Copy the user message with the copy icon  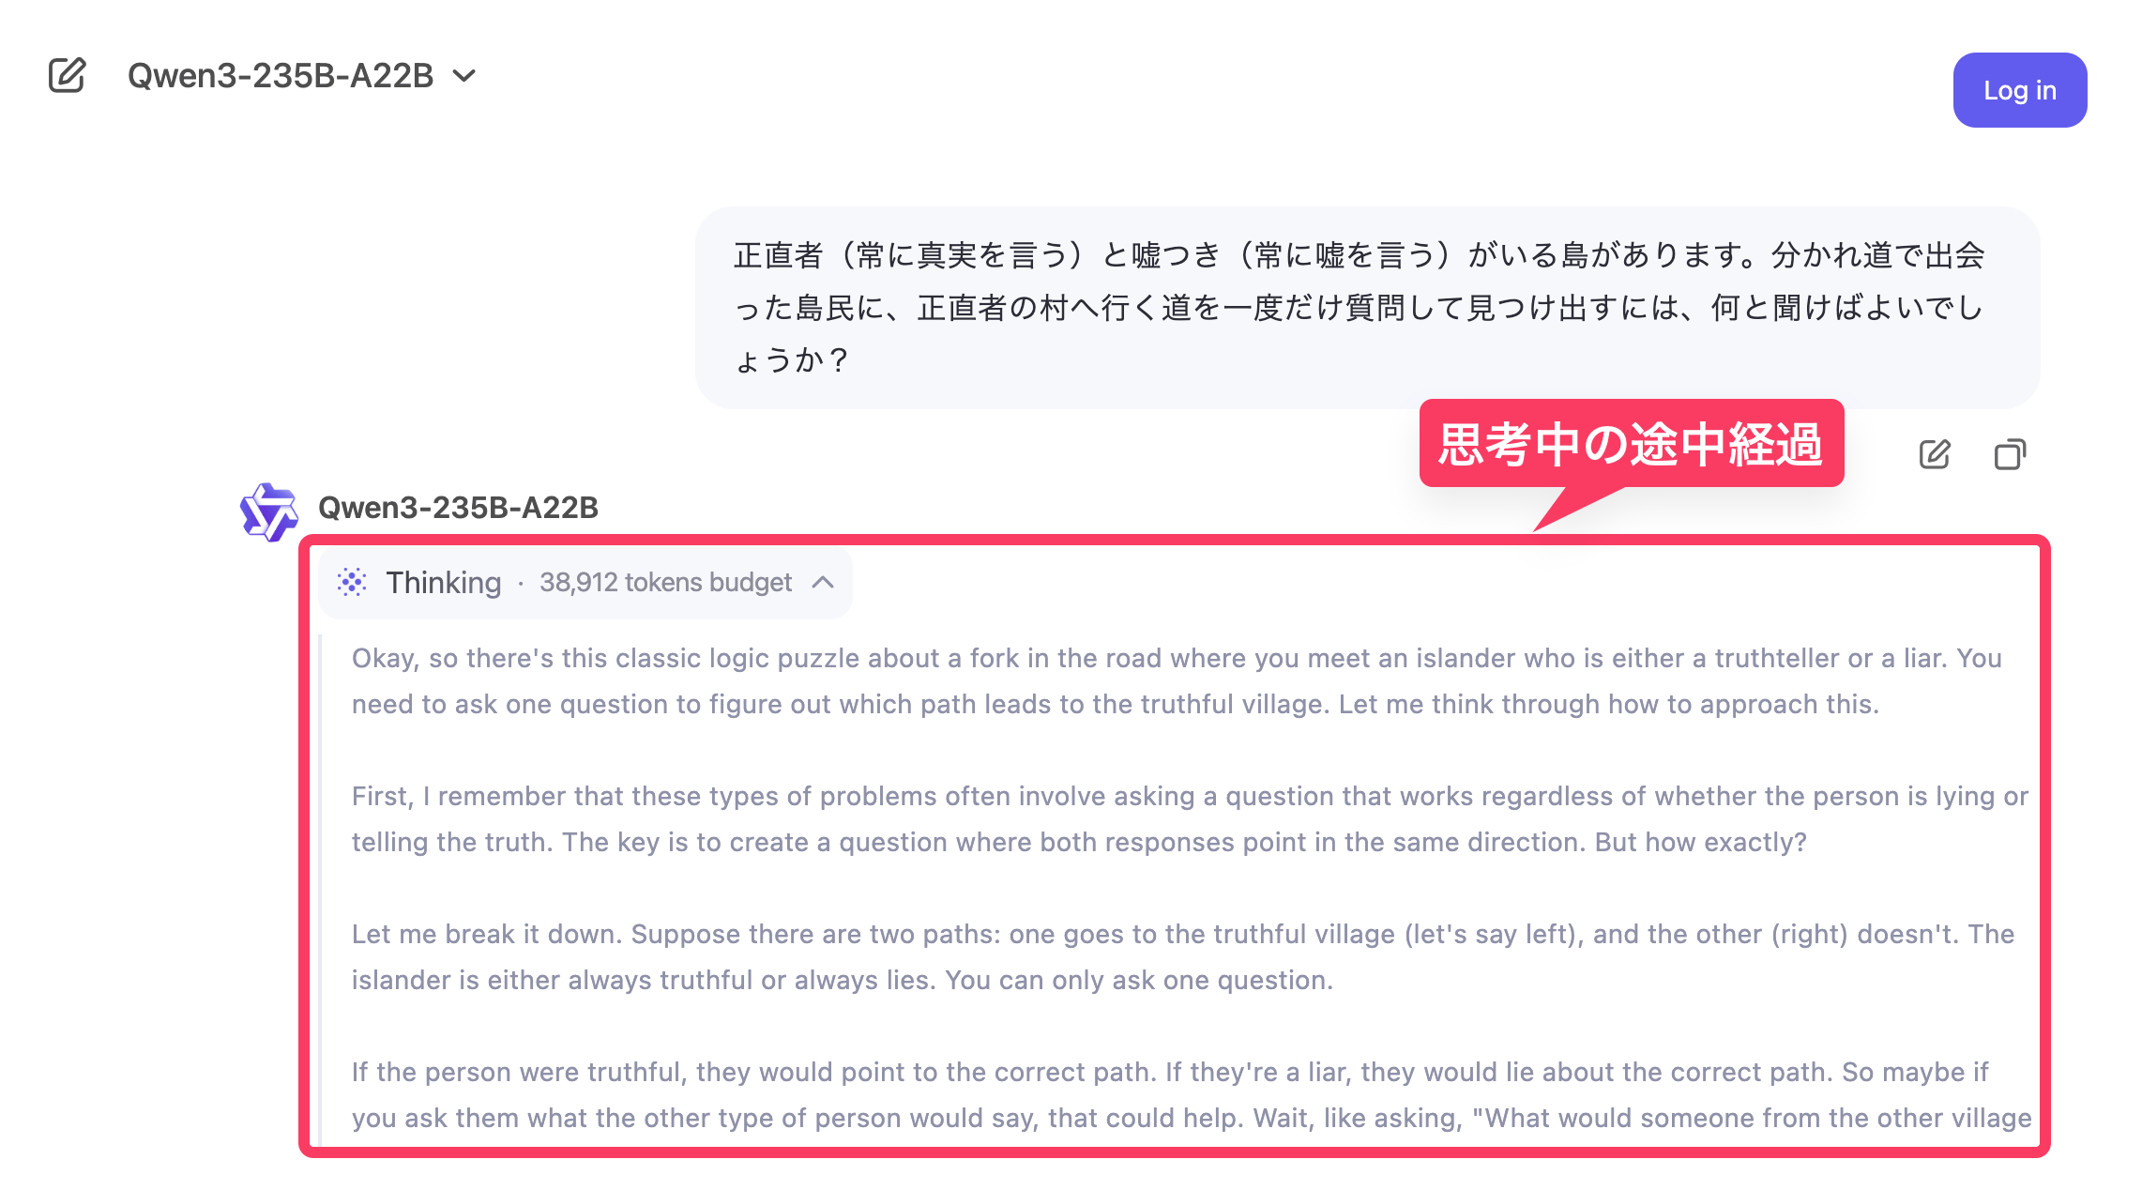[2009, 454]
